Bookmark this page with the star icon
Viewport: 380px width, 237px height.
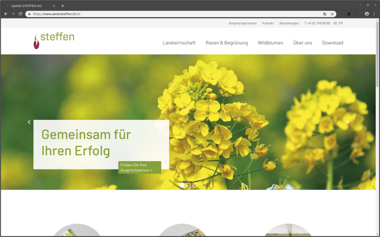tap(332, 14)
